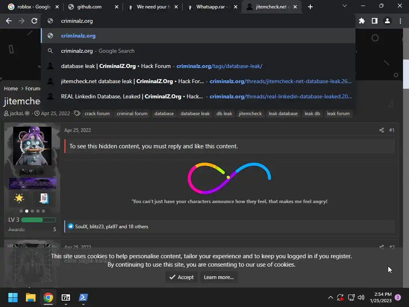Click the LV 3 green progress bar
The height and width of the screenshot is (307, 409).
click(x=38, y=220)
